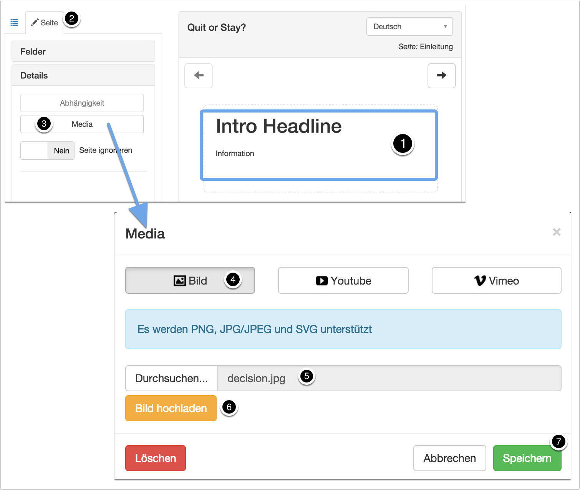Screen dimensions: 580x490
Task: Choose Vimeo as media type
Action: [496, 281]
